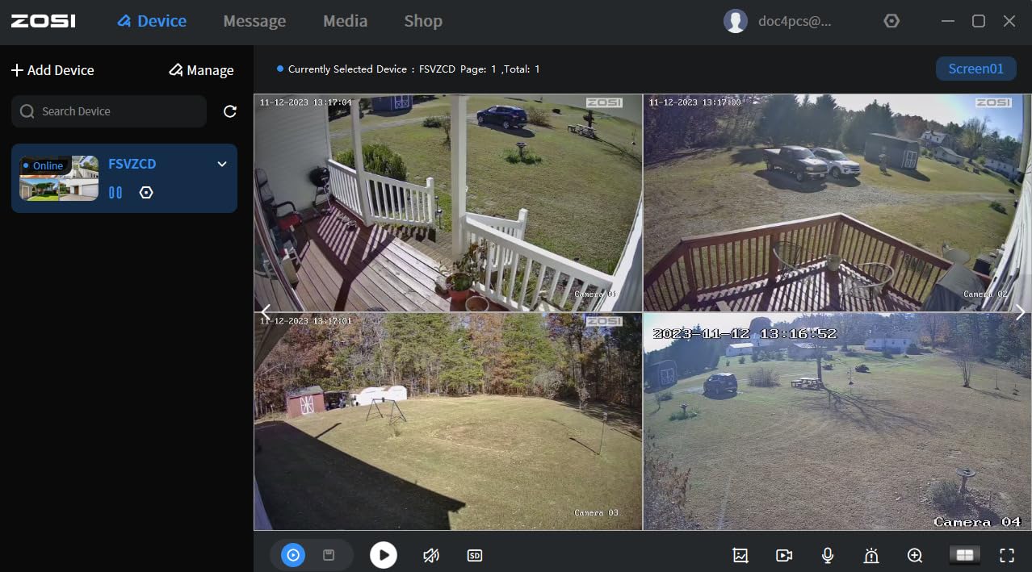Refresh the device list
This screenshot has height=572, width=1032.
230,111
